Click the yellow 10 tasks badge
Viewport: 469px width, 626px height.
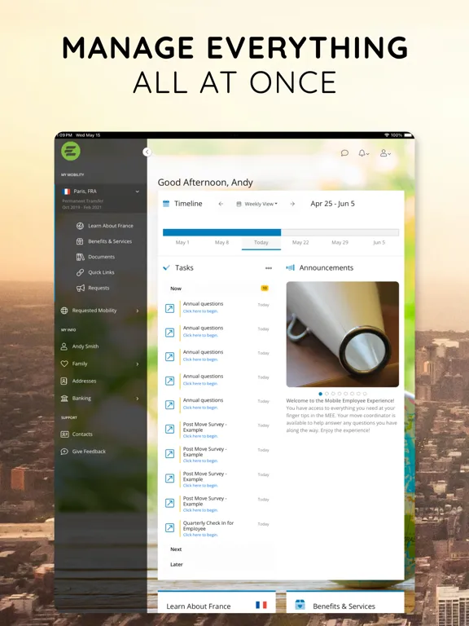point(265,288)
